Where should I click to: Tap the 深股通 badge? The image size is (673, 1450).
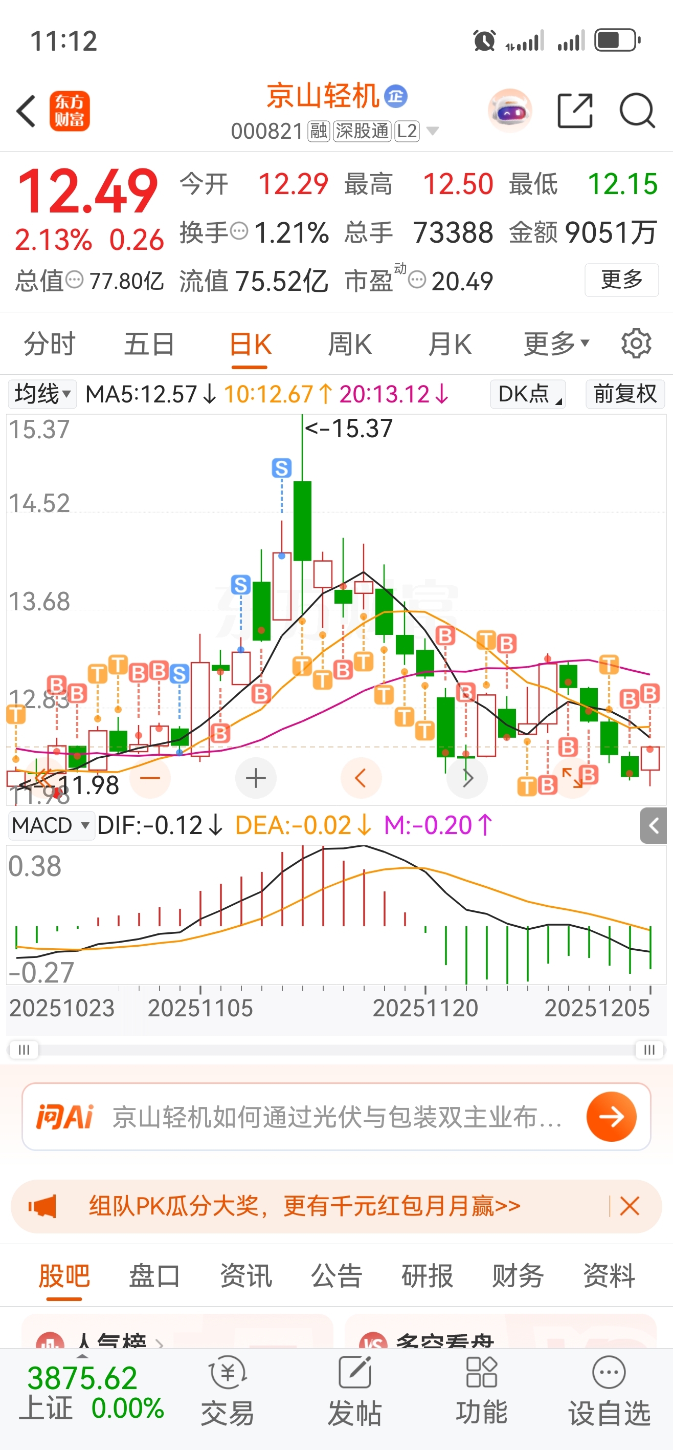[x=362, y=131]
